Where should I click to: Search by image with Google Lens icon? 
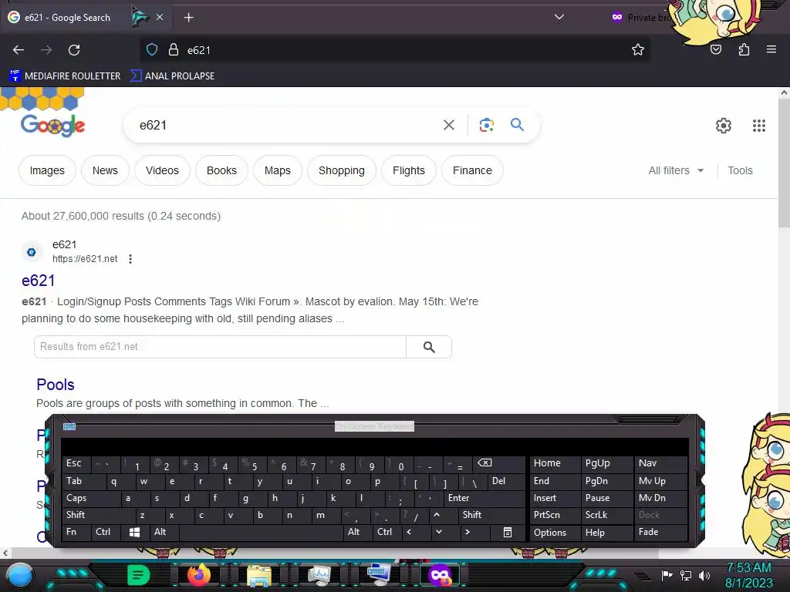click(486, 125)
